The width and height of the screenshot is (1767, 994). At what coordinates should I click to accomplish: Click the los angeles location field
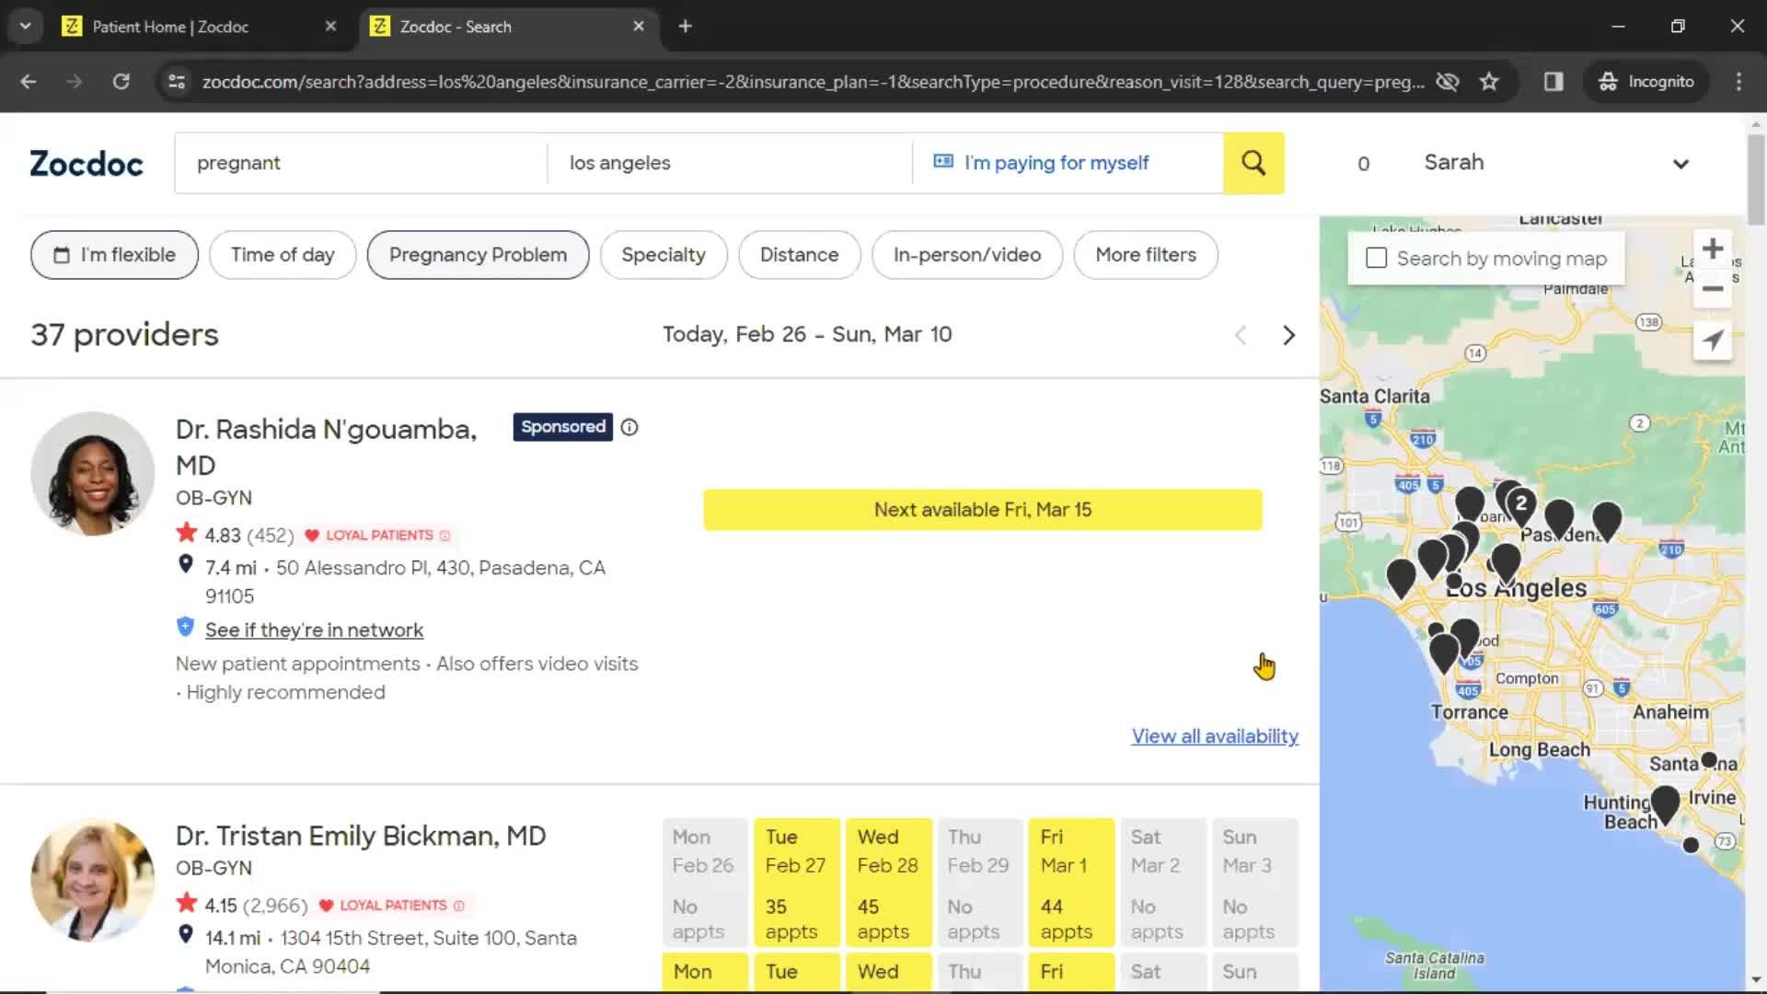pos(730,163)
